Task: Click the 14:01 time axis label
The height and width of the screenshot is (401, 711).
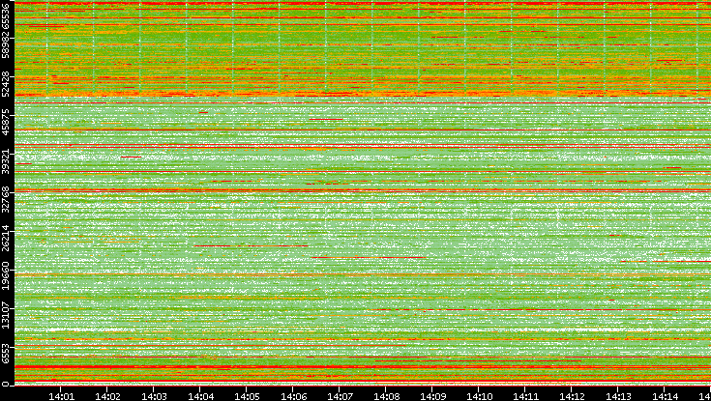Action: 61,396
